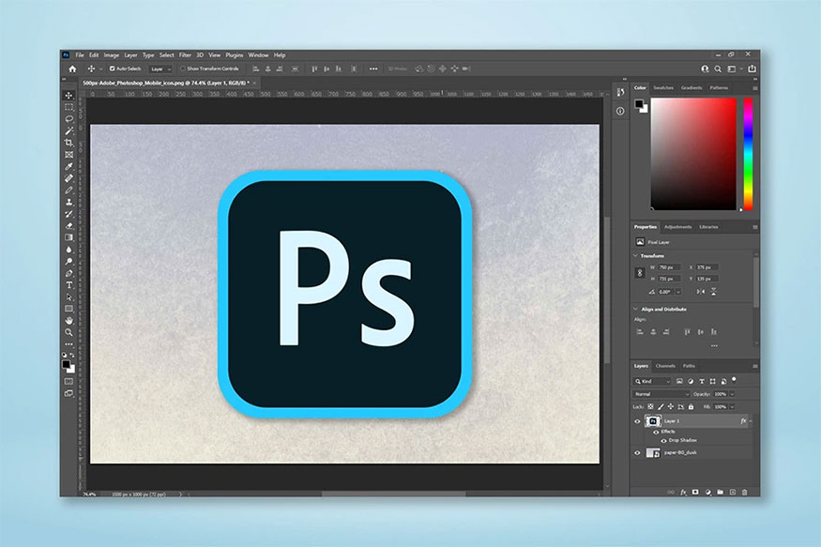
Task: Click the three-dots more options in options bar
Action: (x=373, y=68)
